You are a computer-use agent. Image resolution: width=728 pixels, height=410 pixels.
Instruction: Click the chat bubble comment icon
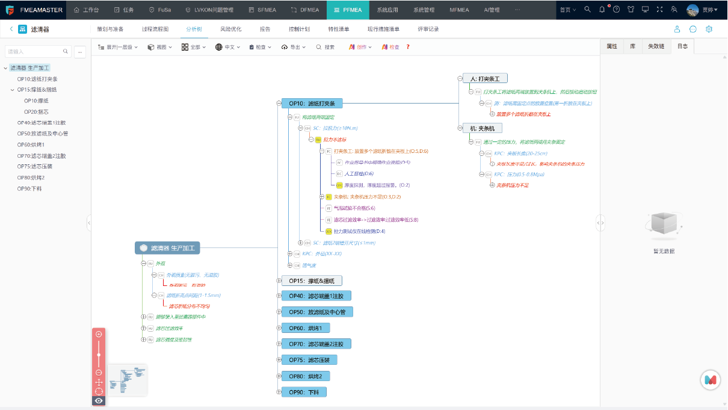[693, 29]
